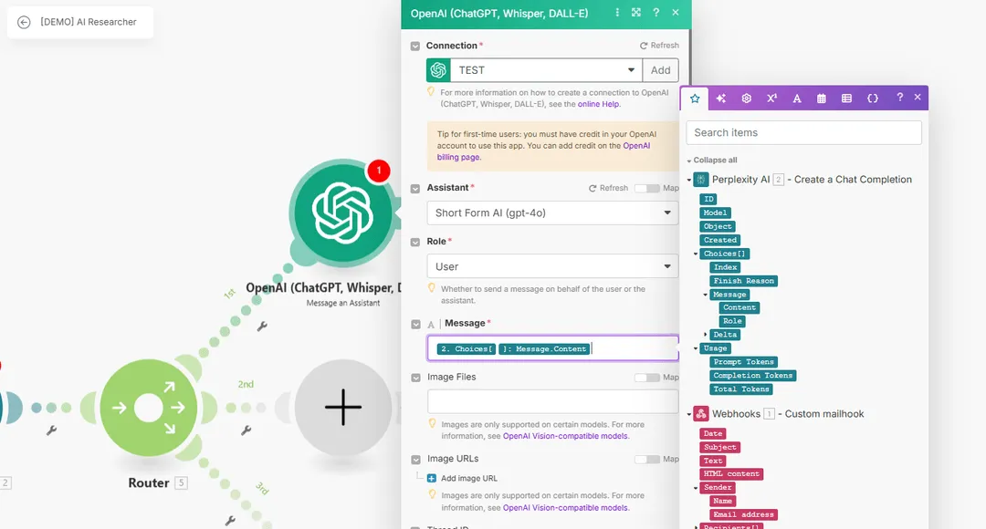Toggle the Connection field checkbox
Image resolution: width=986 pixels, height=529 pixels.
415,47
